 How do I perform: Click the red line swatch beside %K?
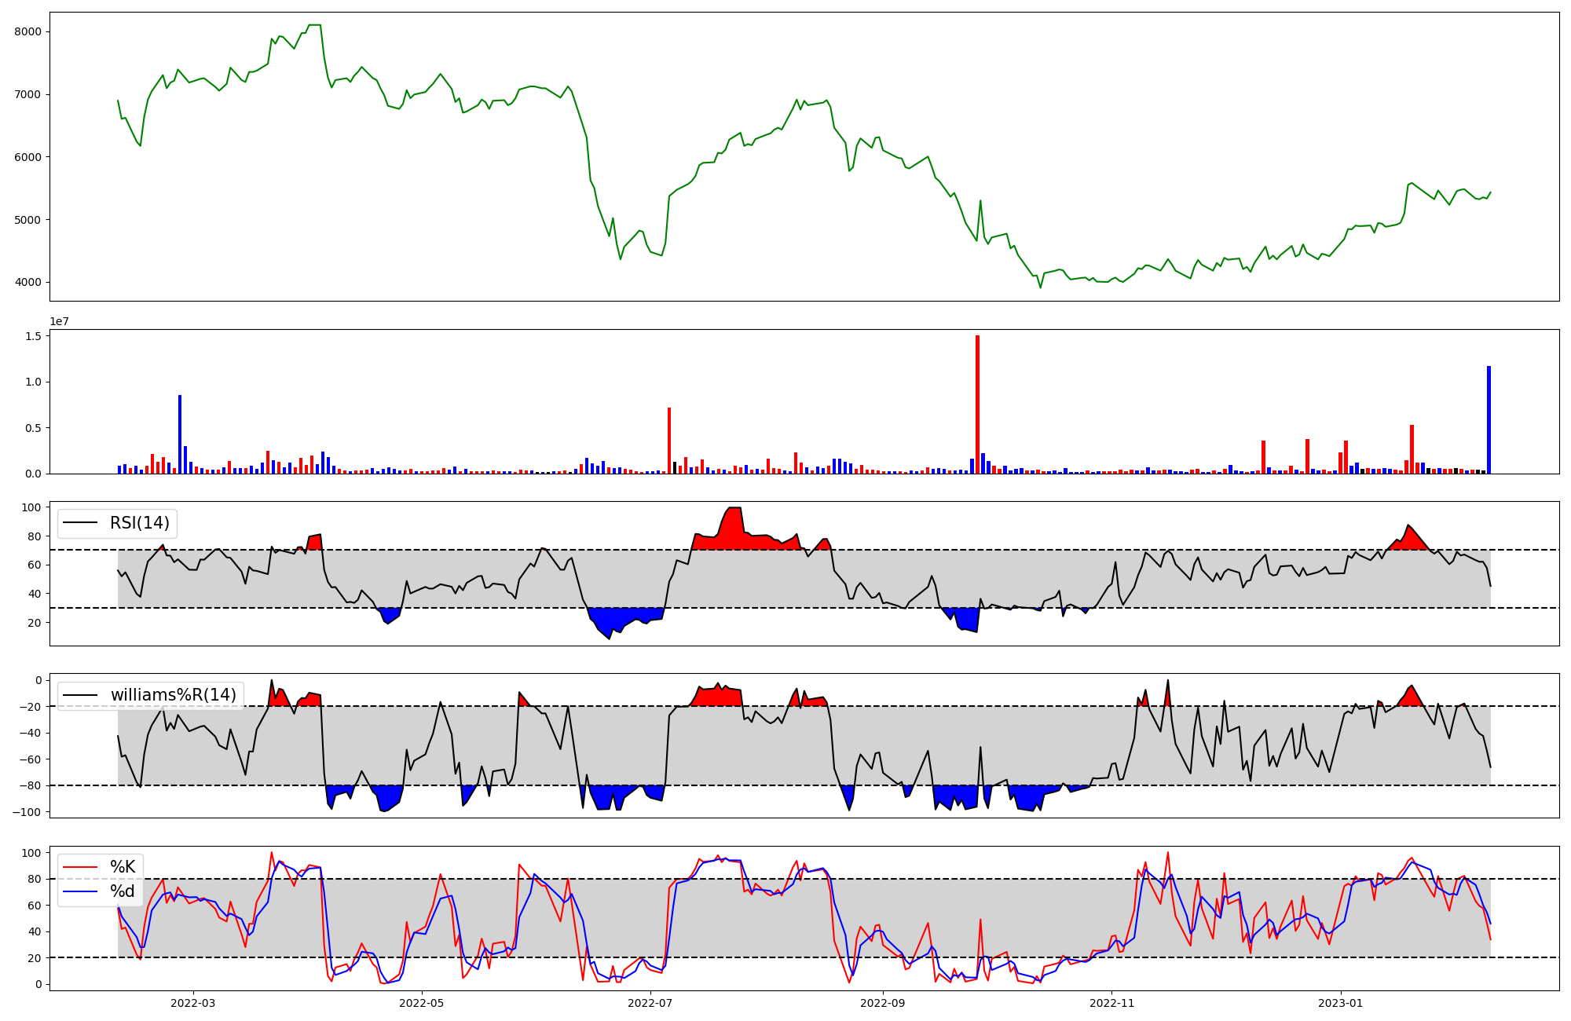click(81, 867)
